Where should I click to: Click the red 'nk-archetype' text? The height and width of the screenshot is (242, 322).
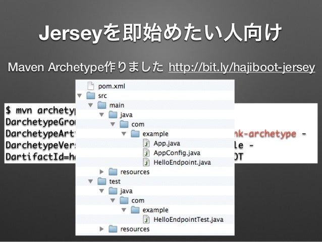pos(265,134)
